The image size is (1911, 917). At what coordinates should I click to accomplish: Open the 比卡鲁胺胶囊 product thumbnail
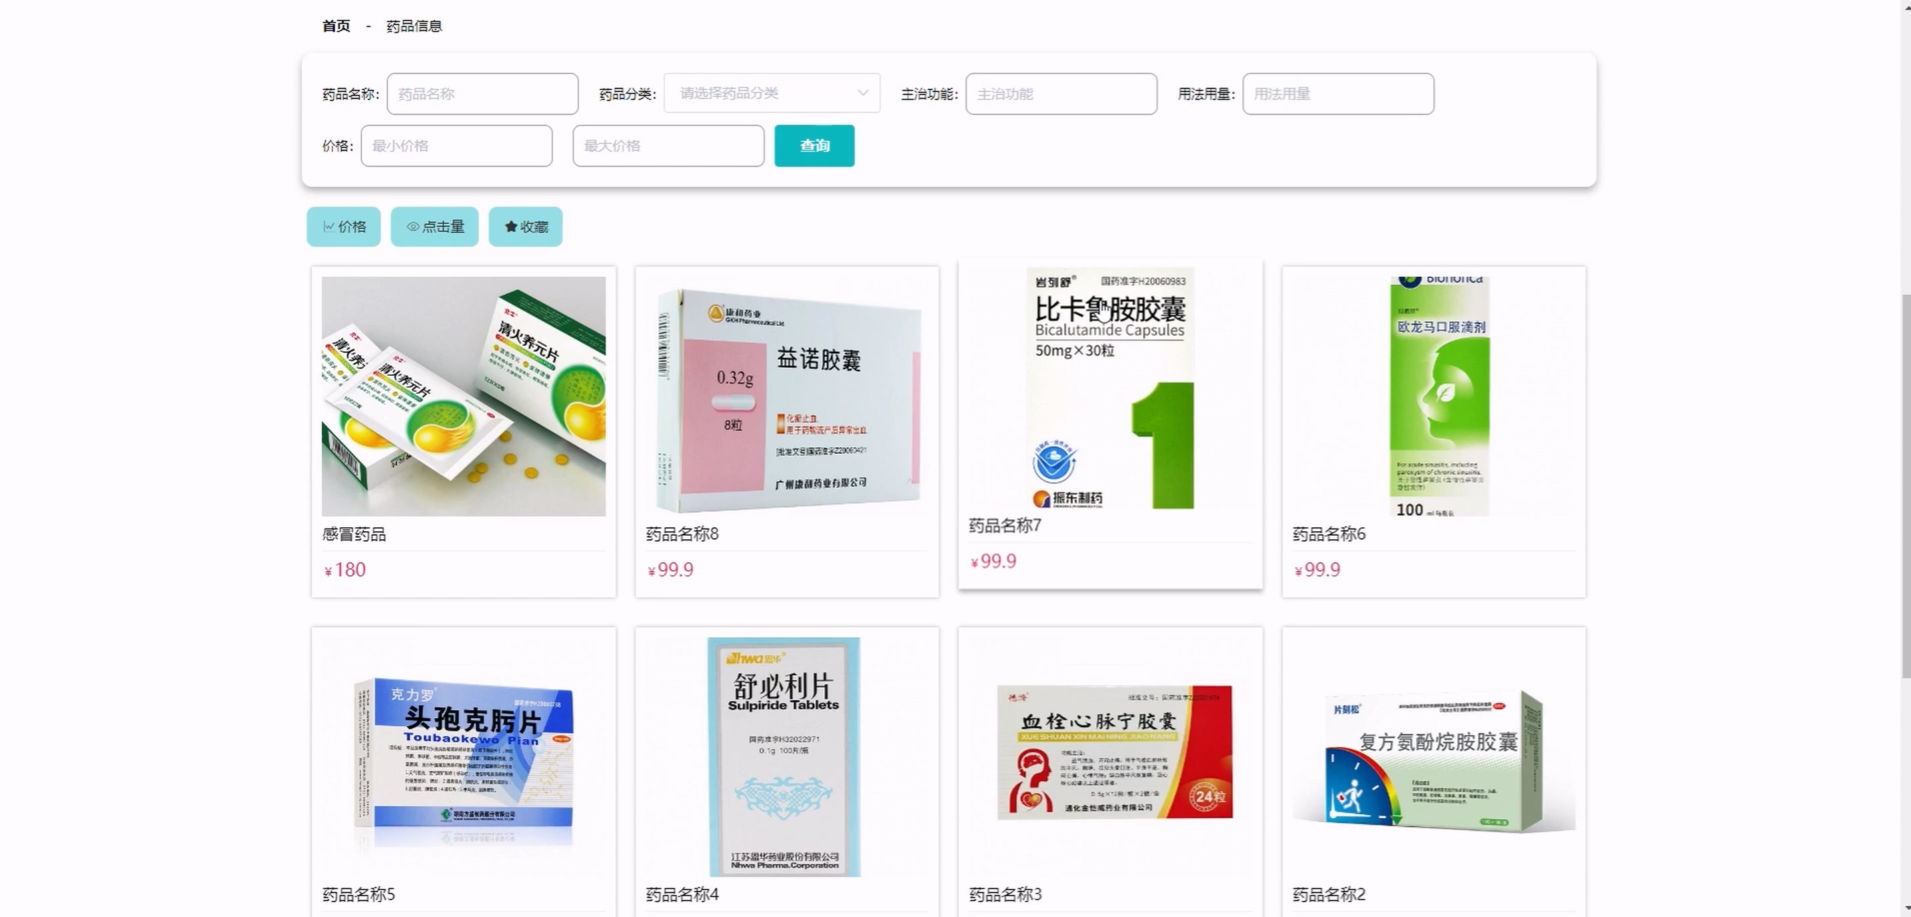coord(1111,387)
